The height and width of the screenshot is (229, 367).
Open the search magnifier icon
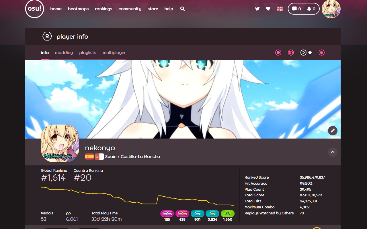pyautogui.click(x=182, y=9)
